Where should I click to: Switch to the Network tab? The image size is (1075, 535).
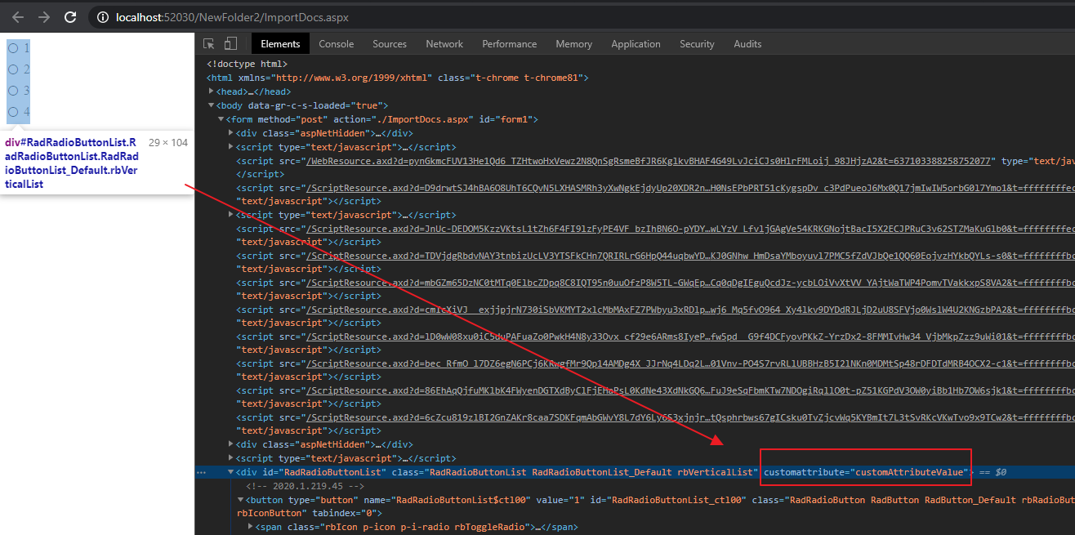[x=444, y=44]
